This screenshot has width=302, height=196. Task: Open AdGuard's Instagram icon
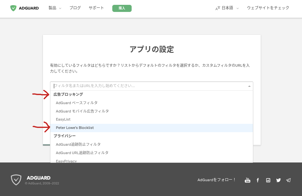(268, 180)
